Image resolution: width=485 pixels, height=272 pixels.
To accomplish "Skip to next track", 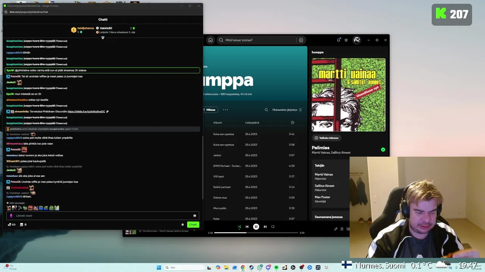I will pos(265,227).
